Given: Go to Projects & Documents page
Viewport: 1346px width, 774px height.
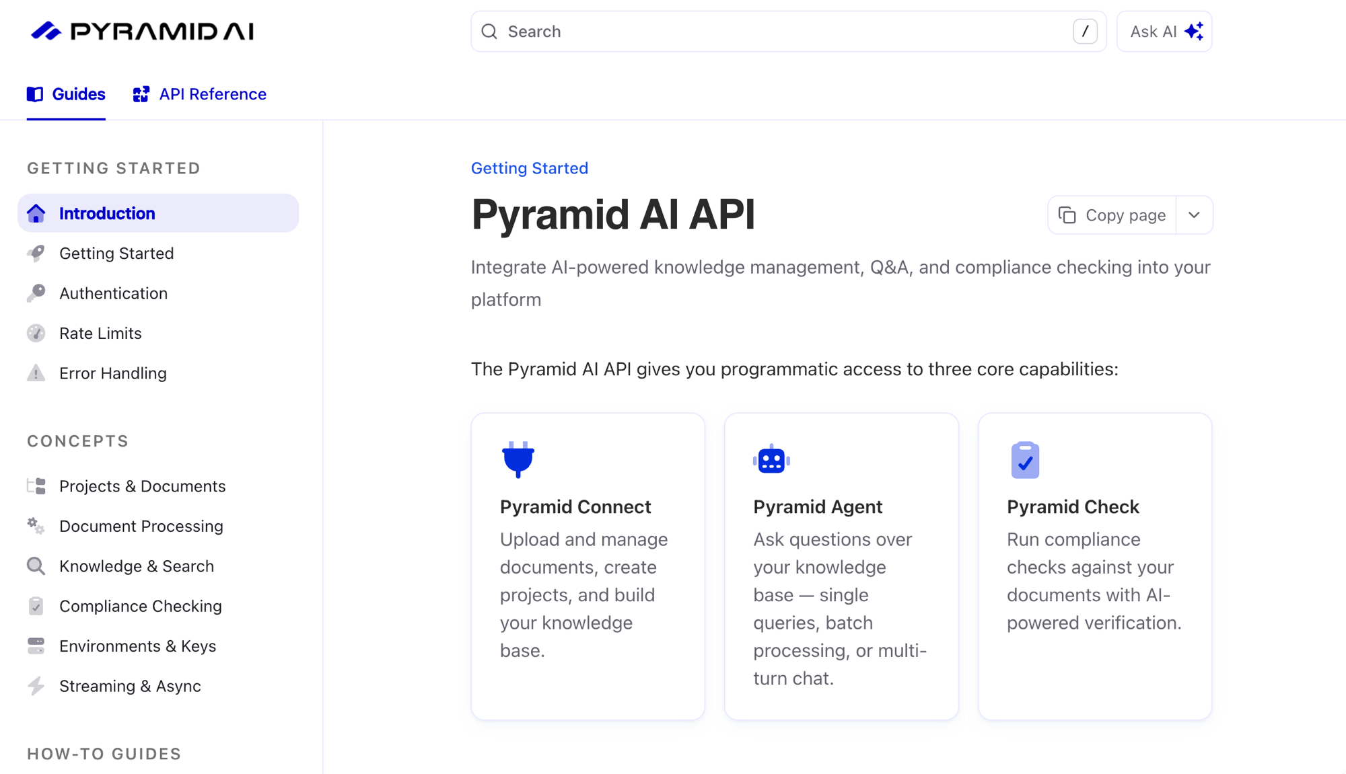Looking at the screenshot, I should (x=158, y=486).
